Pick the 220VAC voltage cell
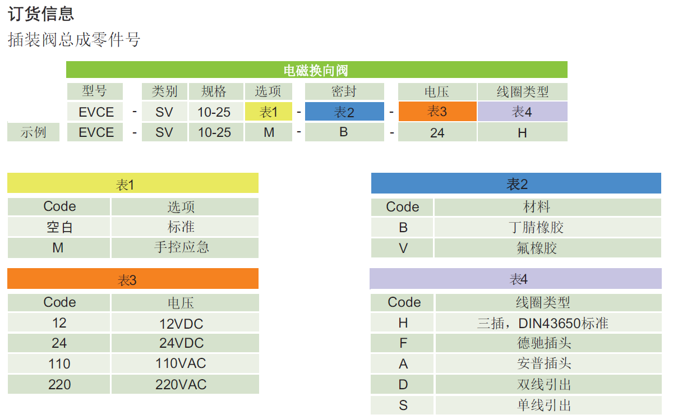 click(x=185, y=384)
